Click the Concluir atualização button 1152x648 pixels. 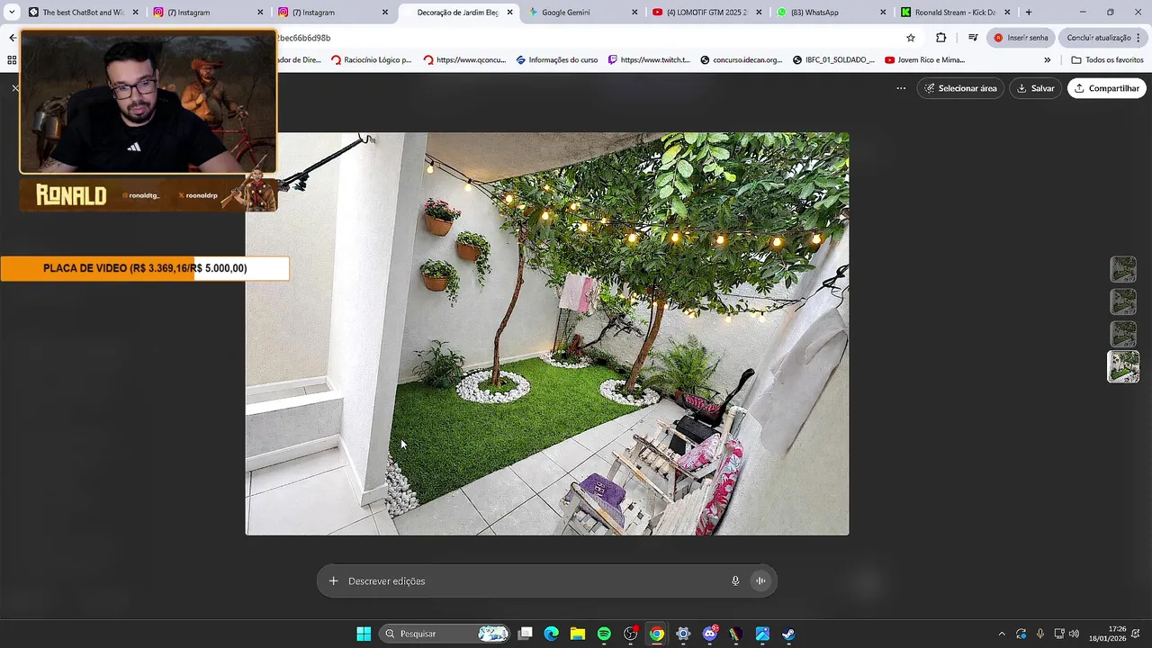click(1105, 38)
